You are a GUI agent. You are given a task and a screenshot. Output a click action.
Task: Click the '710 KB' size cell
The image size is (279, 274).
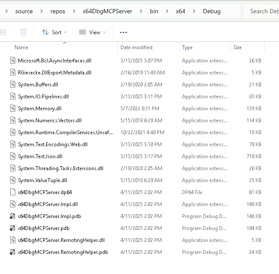254,156
